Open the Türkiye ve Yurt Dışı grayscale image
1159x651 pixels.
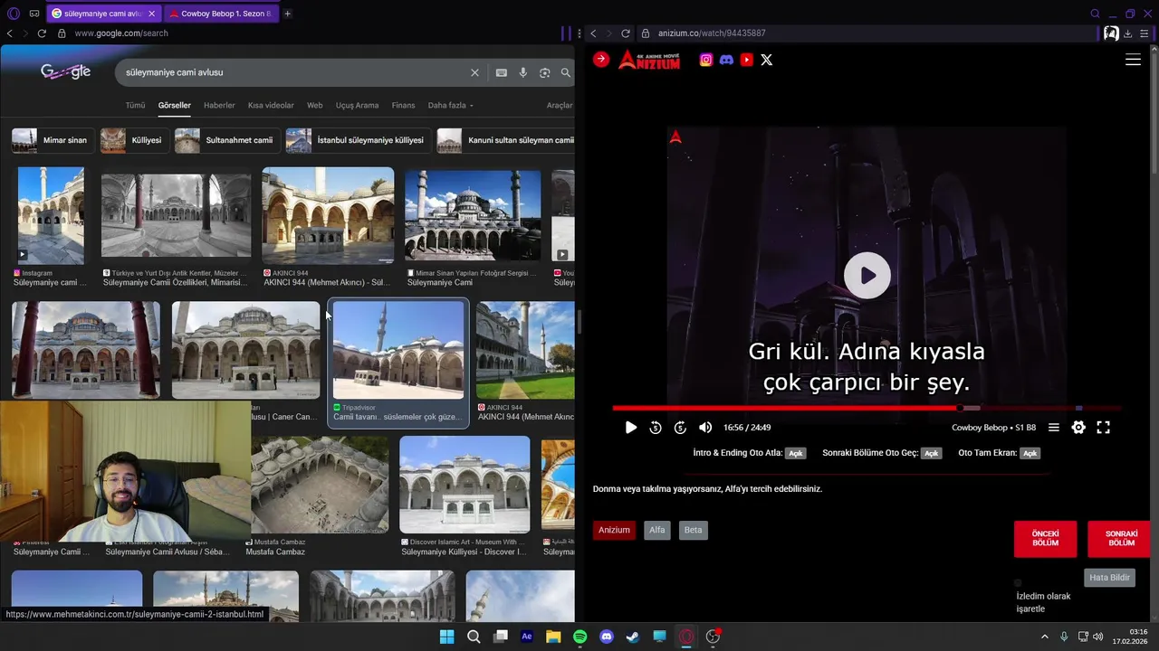tap(177, 216)
